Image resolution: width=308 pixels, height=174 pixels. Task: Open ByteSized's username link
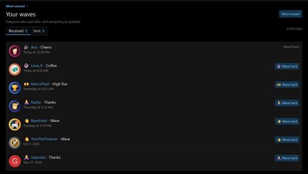click(39, 120)
